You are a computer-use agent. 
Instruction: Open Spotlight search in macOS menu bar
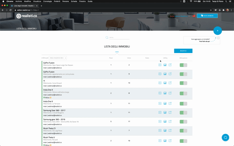(x=226, y=1)
